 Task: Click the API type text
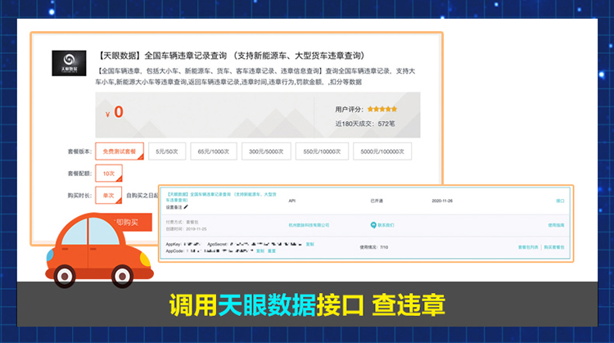pos(291,201)
